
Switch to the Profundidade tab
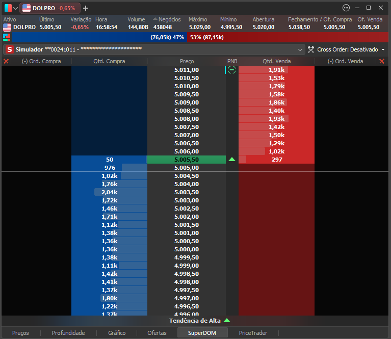pos(68,333)
